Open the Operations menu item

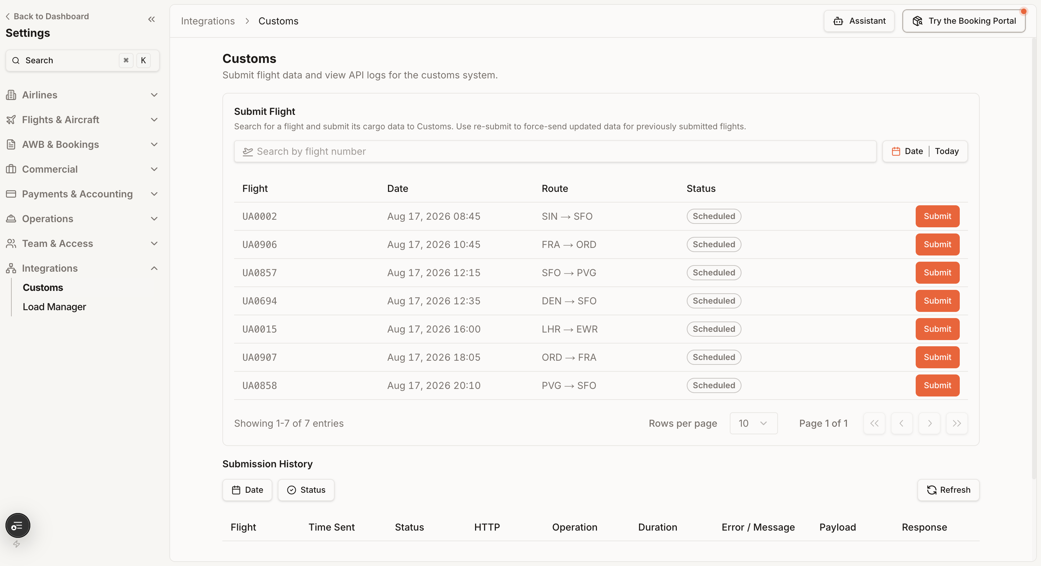(x=82, y=218)
